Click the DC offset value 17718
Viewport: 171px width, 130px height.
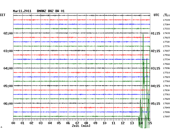tap(167, 73)
